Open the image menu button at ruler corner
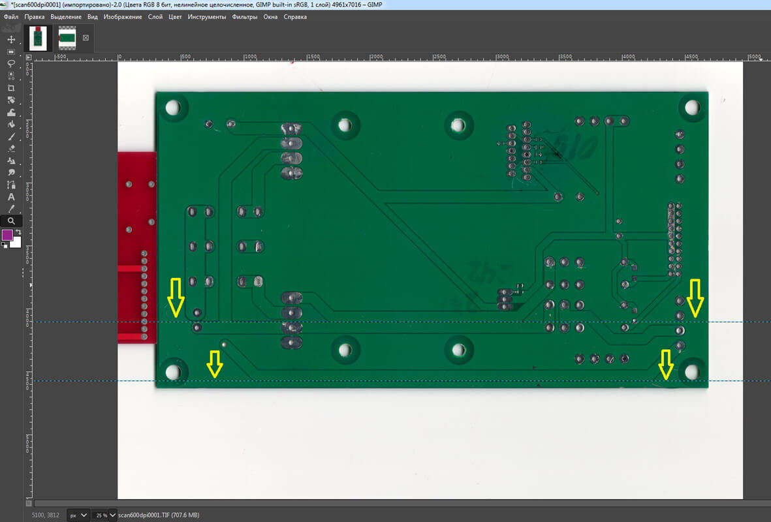771x522 pixels. coord(28,57)
